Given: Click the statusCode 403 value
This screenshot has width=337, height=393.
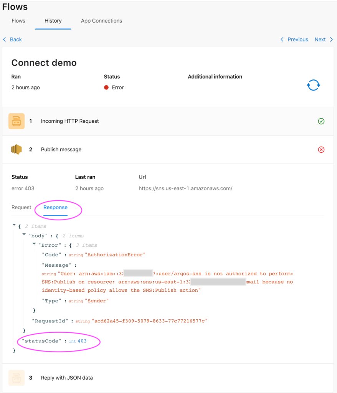Looking at the screenshot, I should click(x=82, y=341).
